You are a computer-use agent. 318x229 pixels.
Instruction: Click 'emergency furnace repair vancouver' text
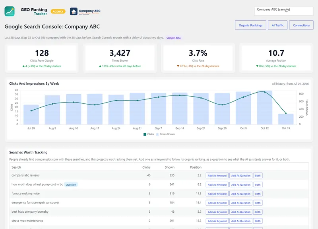[x=35, y=202]
